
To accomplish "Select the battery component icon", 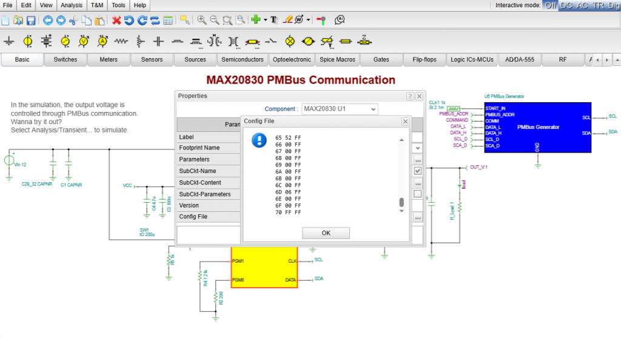I will click(47, 41).
